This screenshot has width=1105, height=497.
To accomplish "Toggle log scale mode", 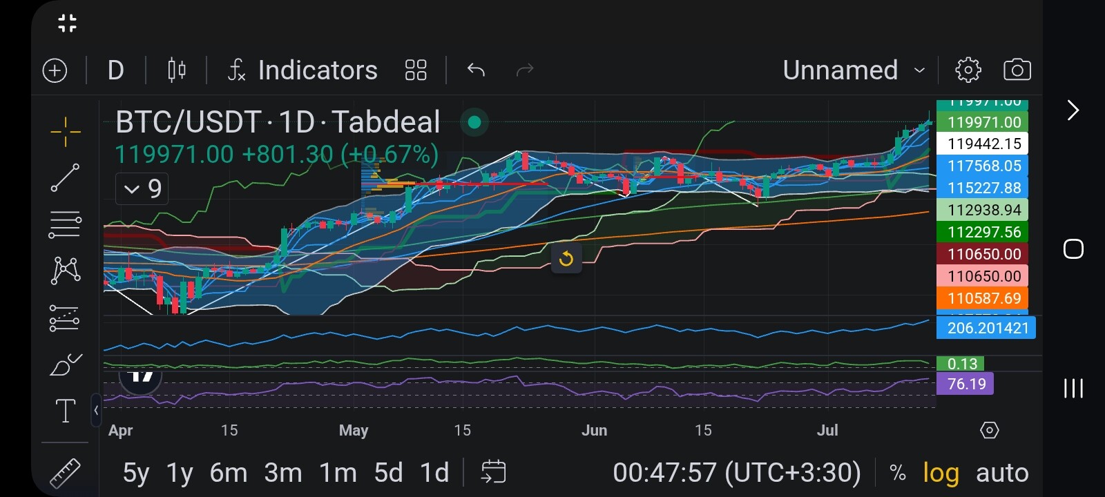I will pyautogui.click(x=941, y=474).
